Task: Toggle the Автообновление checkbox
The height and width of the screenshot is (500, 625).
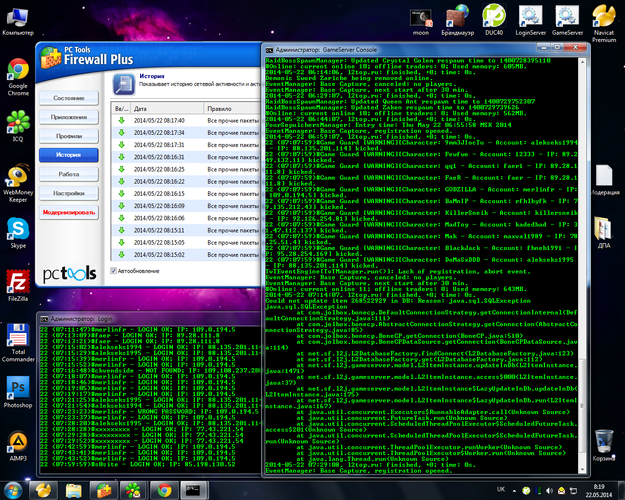Action: click(113, 271)
